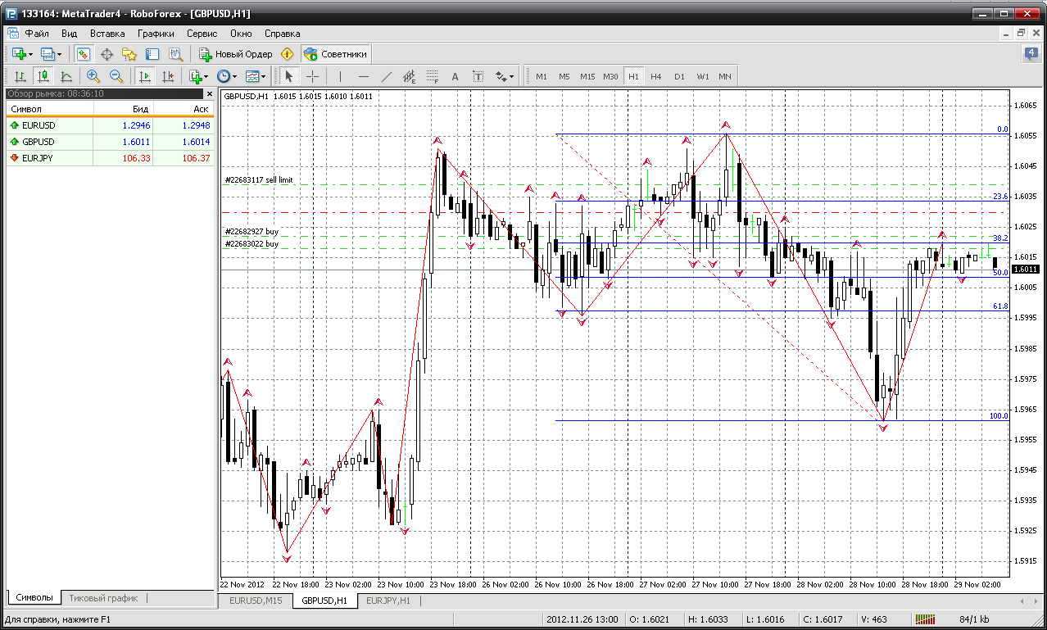The height and width of the screenshot is (630, 1047).
Task: Open the arrows objects dropdown
Action: pyautogui.click(x=505, y=76)
